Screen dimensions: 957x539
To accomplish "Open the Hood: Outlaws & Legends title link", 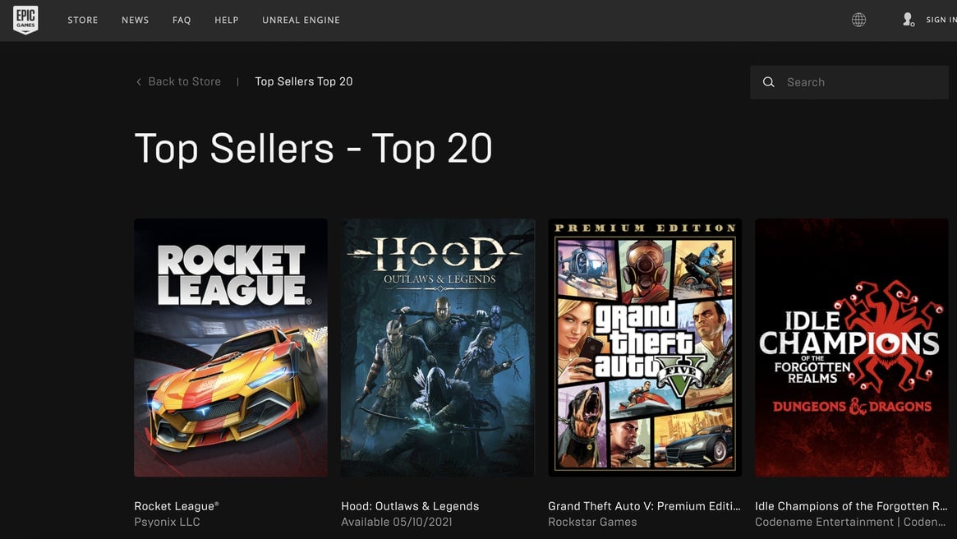I will tap(411, 505).
